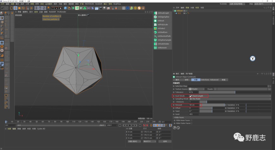
Task: Add mtSelect from the tool list
Action: tap(162, 28)
